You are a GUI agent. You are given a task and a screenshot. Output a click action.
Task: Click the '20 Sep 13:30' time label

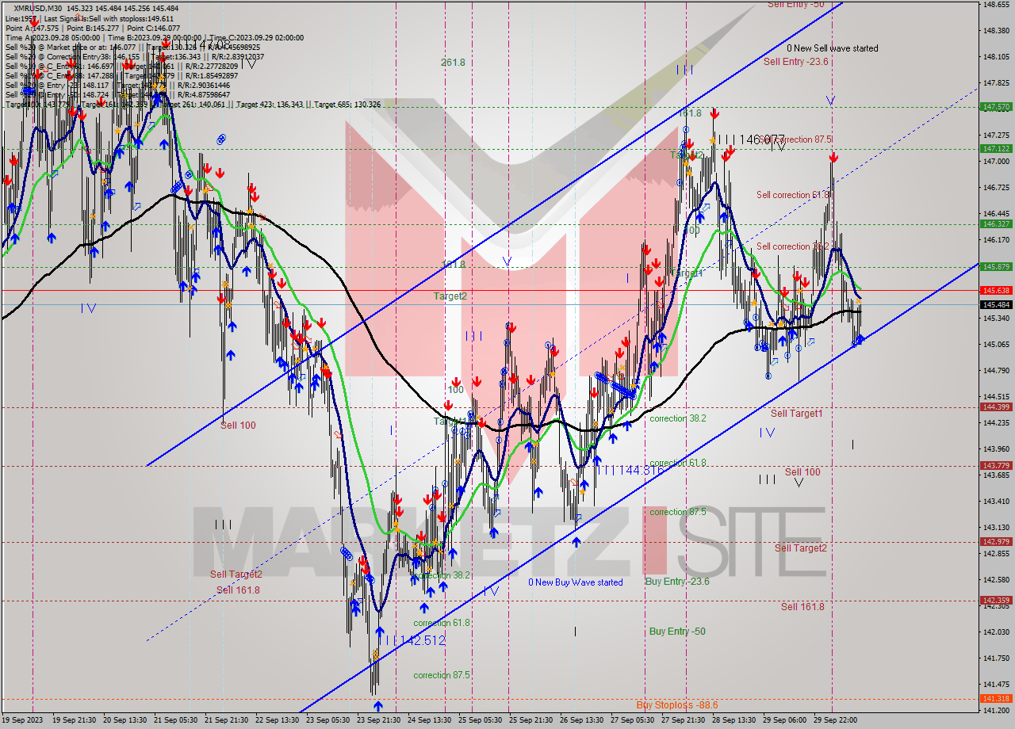tap(125, 720)
